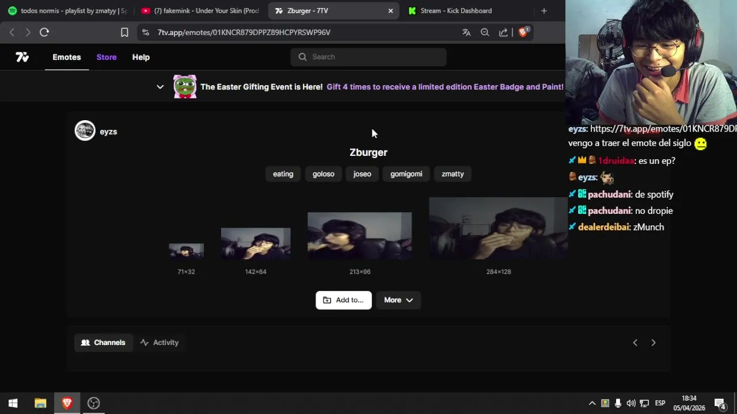Click the 7TV Search field
The image size is (737, 414).
coord(368,57)
